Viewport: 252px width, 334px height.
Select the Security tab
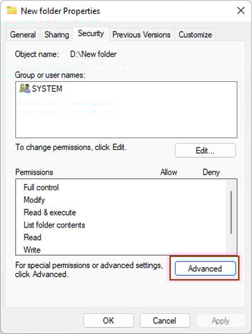[91, 33]
